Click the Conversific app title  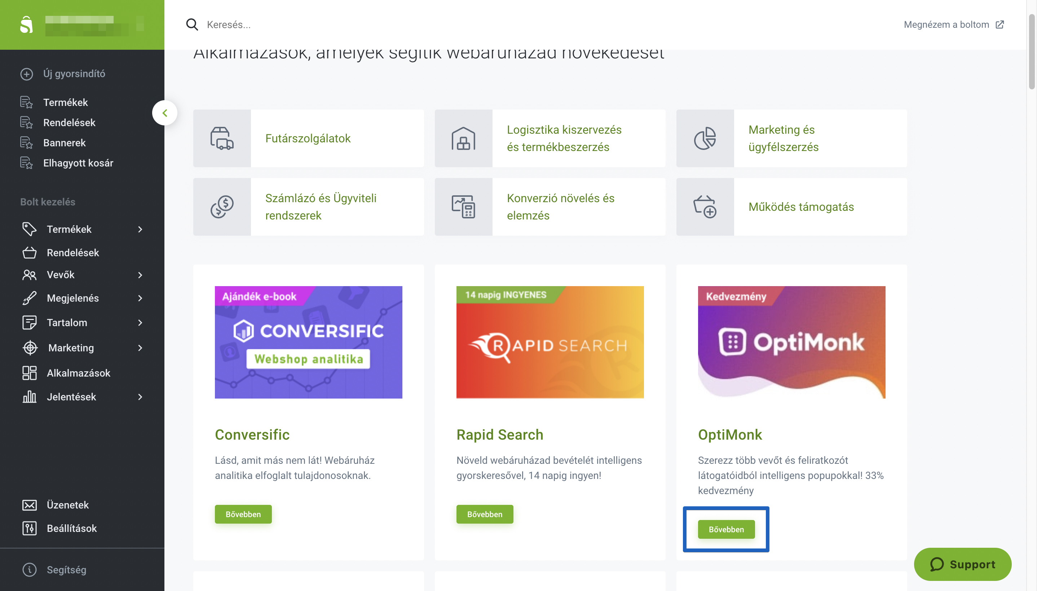(252, 435)
